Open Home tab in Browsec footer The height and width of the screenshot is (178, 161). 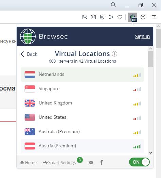pos(28,162)
